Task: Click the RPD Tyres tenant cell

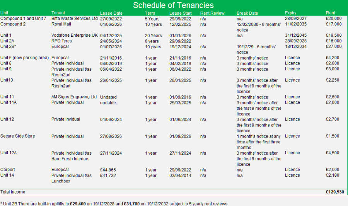Action: (61, 41)
